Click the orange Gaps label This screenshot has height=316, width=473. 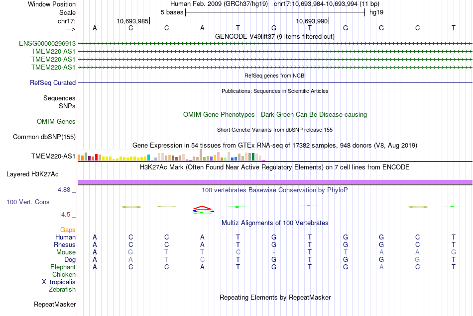(68, 230)
